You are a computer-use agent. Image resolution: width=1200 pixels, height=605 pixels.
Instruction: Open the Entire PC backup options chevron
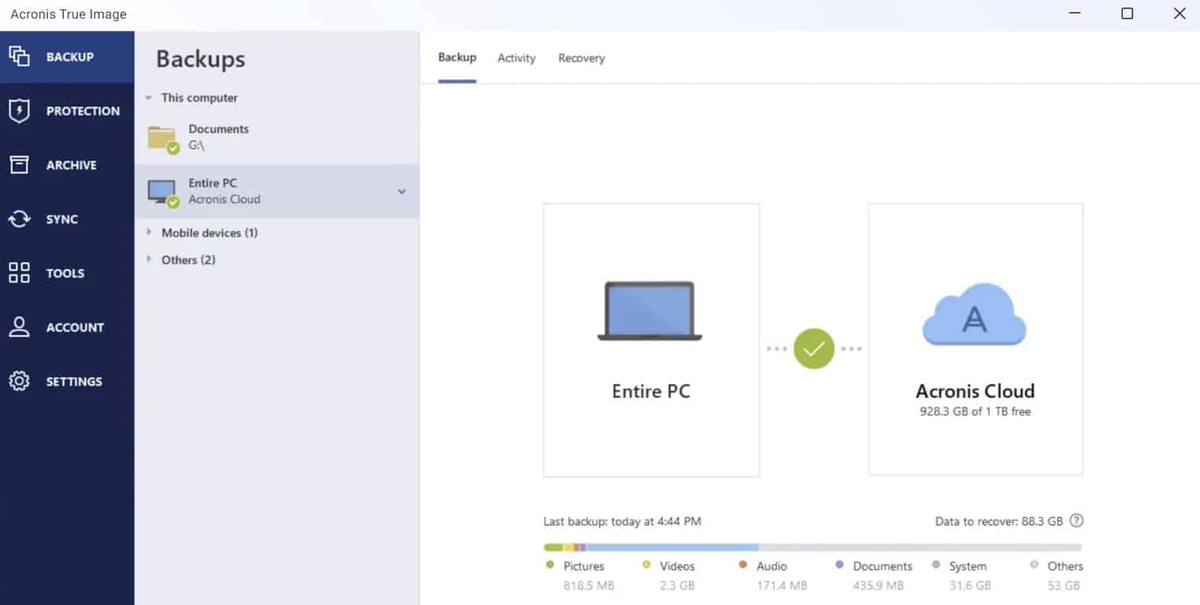401,191
